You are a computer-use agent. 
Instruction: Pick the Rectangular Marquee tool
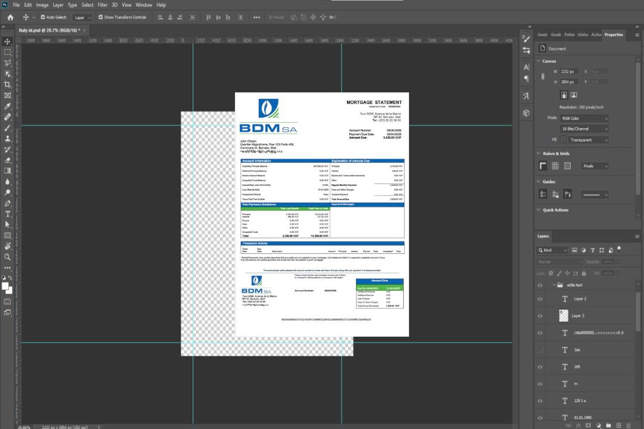click(8, 52)
